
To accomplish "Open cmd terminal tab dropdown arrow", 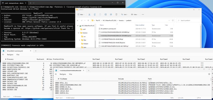I will coord(34,3).
